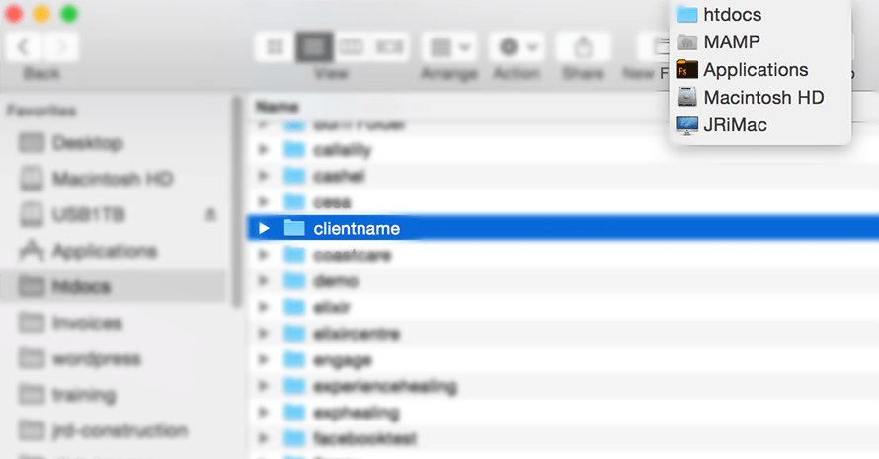
Task: Switch to list view
Action: [x=314, y=47]
